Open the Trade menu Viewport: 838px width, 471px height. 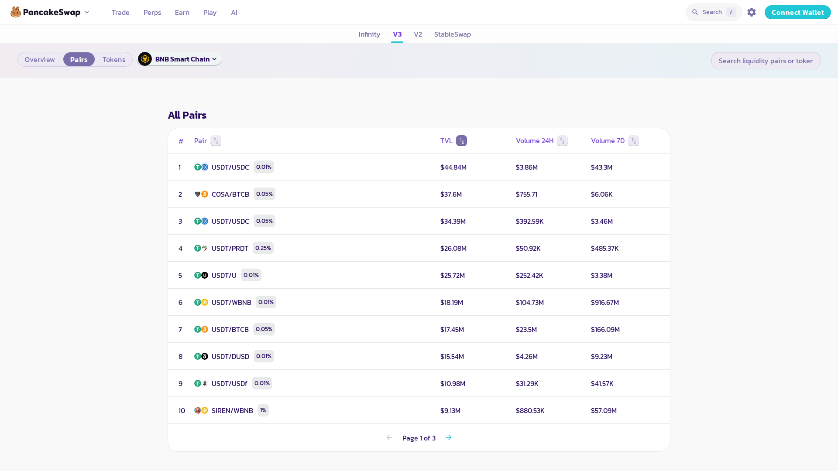point(120,12)
